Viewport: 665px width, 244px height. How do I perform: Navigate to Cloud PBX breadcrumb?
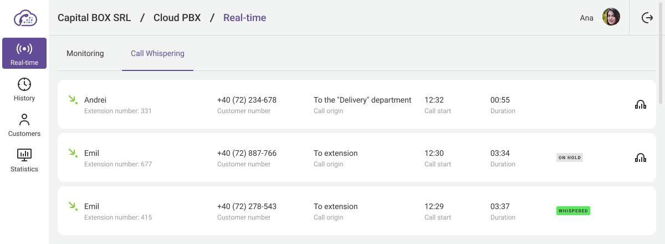point(177,18)
